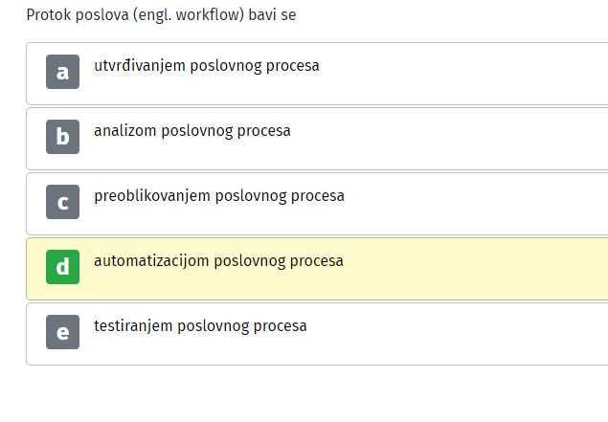This screenshot has width=608, height=422.
Task: Click the word 'preoblikovanjem' in option c
Action: point(152,196)
